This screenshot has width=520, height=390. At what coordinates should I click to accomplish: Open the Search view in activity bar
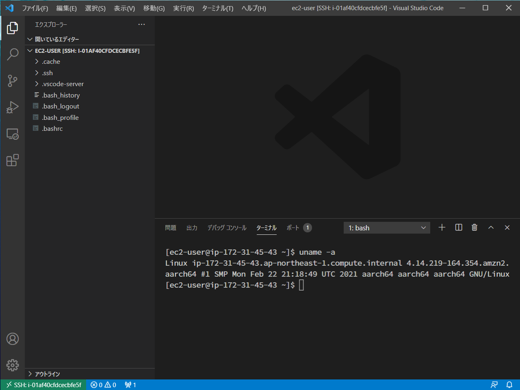pyautogui.click(x=13, y=54)
